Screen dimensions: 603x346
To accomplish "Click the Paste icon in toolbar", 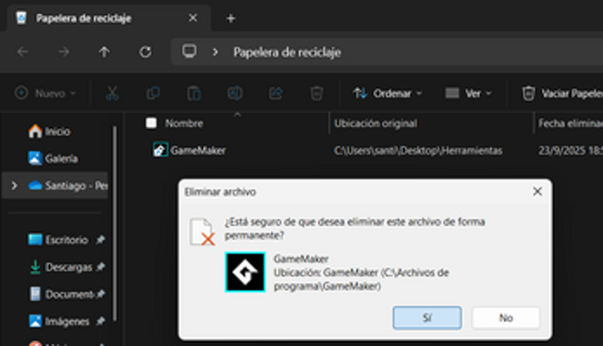I will pyautogui.click(x=194, y=93).
